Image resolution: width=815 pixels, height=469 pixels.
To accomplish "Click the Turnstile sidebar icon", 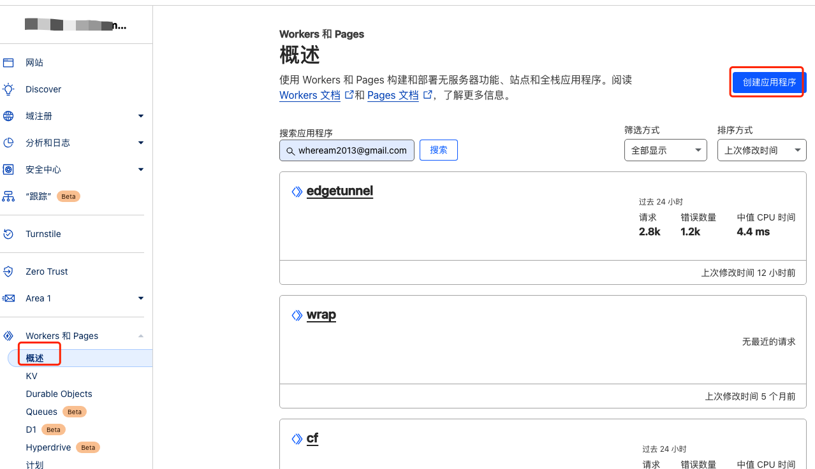I will click(x=8, y=234).
